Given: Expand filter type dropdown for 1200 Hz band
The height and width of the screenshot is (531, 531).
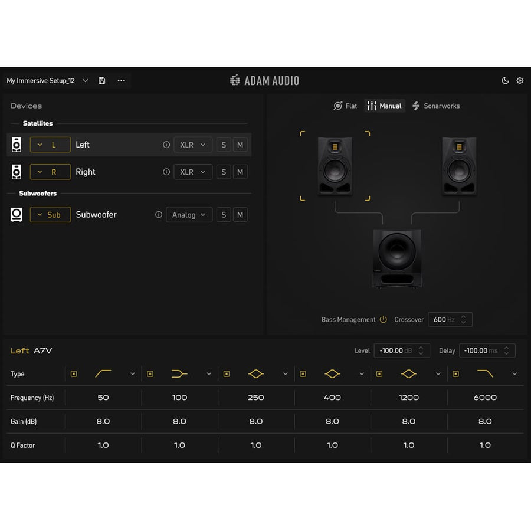Looking at the screenshot, I should click(x=438, y=374).
